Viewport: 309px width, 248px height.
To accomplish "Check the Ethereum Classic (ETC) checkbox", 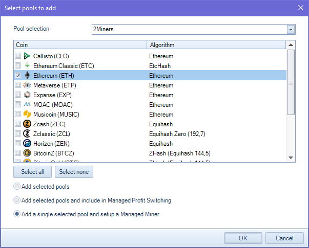I will coord(18,65).
